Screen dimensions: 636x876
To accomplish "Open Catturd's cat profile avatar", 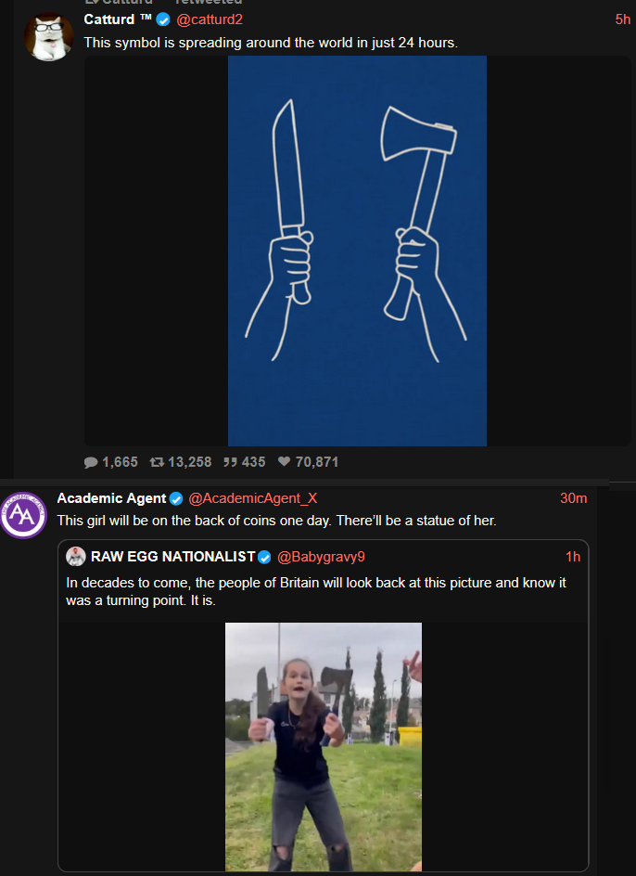I will coord(49,37).
